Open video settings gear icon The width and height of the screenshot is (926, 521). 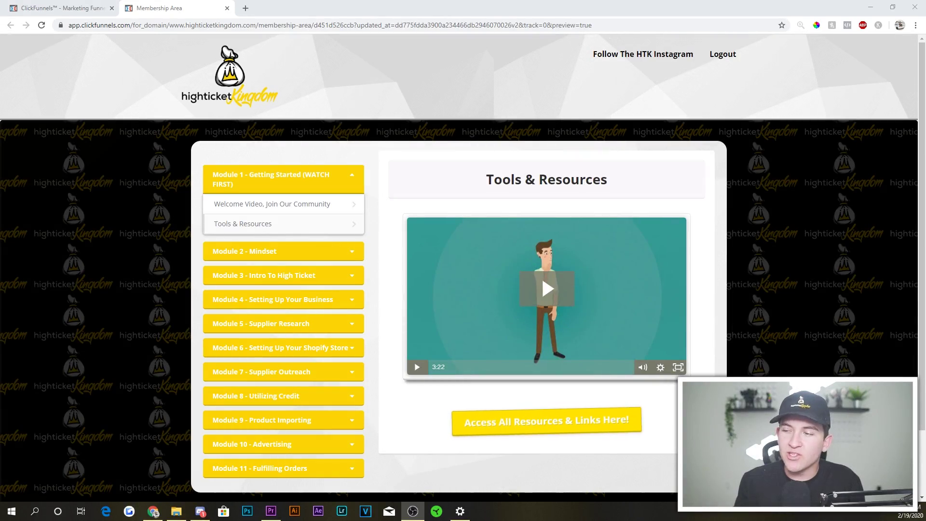point(660,367)
